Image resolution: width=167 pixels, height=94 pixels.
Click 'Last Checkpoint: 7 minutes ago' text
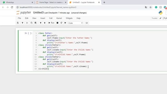[x=57, y=13]
